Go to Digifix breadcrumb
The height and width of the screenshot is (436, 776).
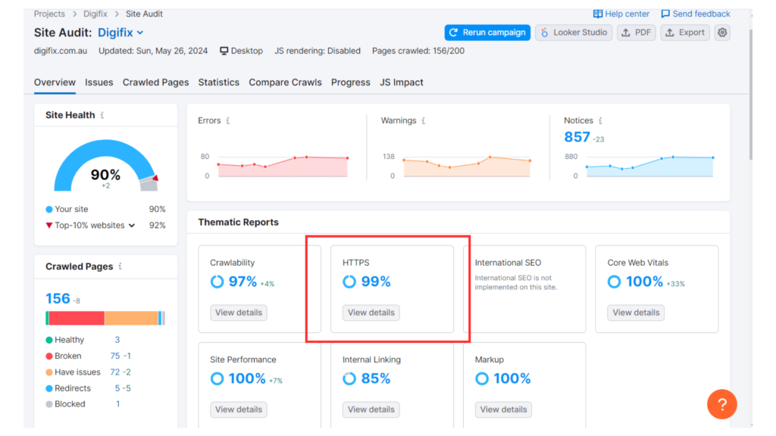point(95,14)
